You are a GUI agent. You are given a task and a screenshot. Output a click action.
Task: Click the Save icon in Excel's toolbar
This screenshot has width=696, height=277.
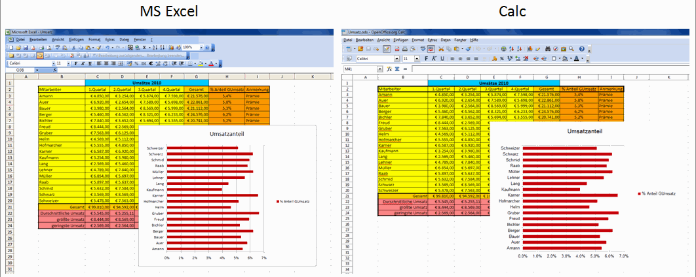coord(26,48)
